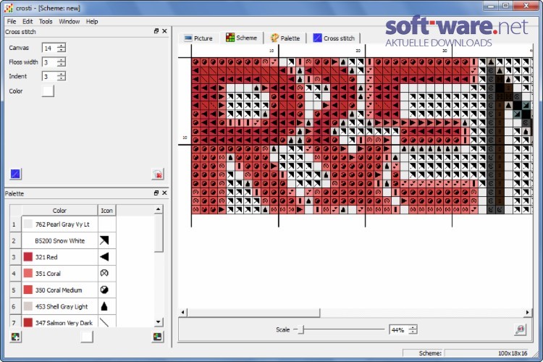Open the Help menu
Screen dimensions: 543x362
92,22
